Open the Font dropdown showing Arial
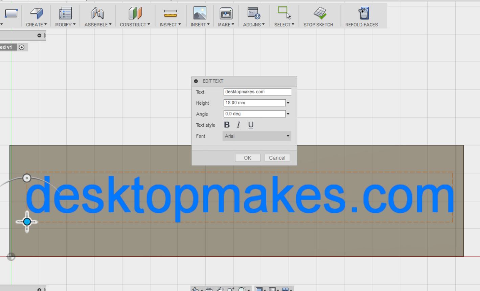The image size is (480, 291). tap(256, 136)
